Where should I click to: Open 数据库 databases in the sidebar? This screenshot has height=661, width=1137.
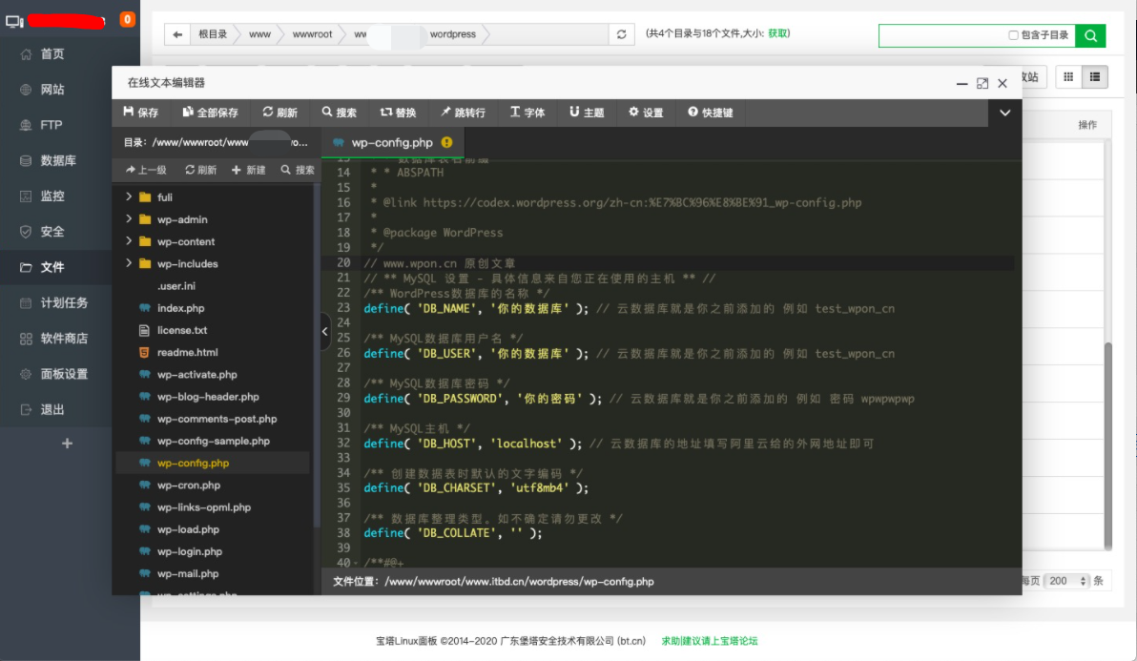point(58,160)
